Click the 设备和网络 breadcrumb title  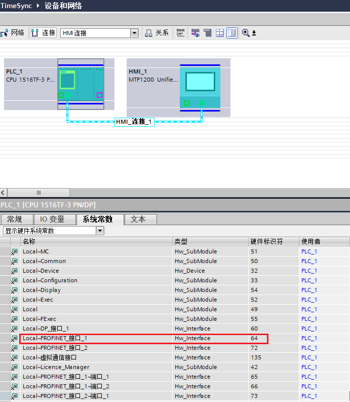pyautogui.click(x=63, y=6)
